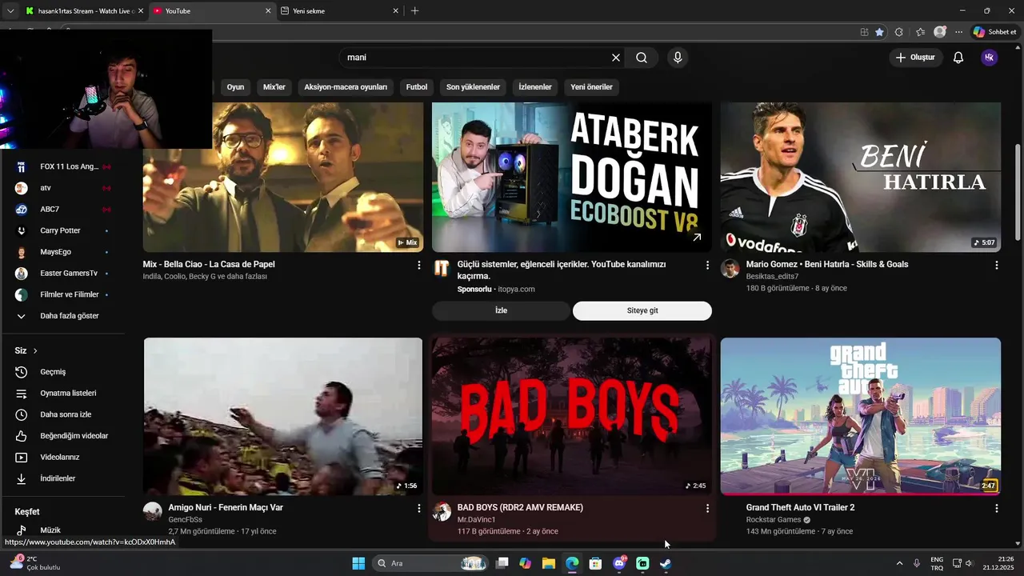The width and height of the screenshot is (1024, 576).
Task: Open the Mario Gomez Beni Hatırla thumbnail
Action: click(861, 177)
